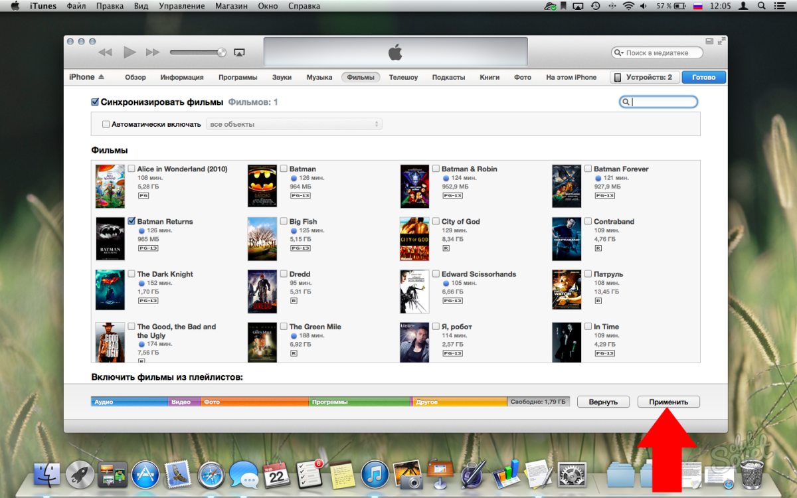Open the AirPlay icon next to volume

click(240, 52)
